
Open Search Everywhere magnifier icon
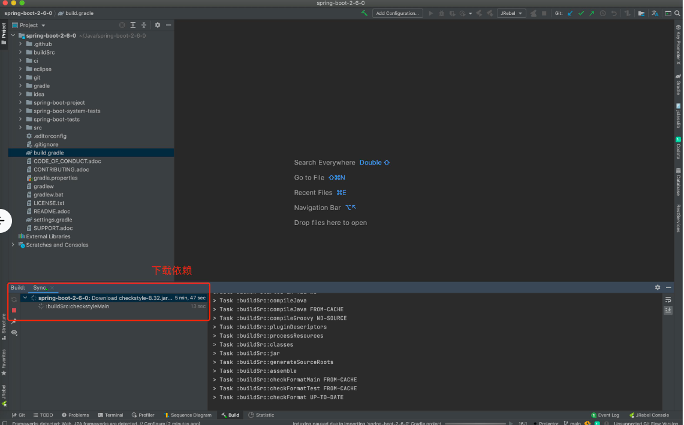pyautogui.click(x=677, y=14)
